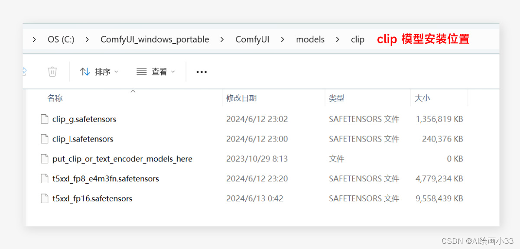Viewport: 520px width, 249px height.
Task: Go to models folder in breadcrumb
Action: point(310,39)
